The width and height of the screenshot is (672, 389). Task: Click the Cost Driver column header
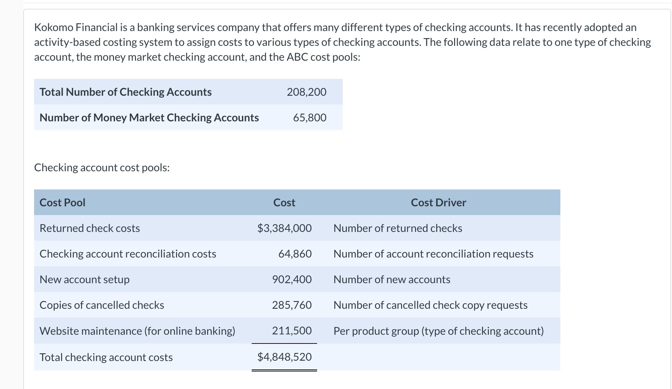[x=438, y=203]
